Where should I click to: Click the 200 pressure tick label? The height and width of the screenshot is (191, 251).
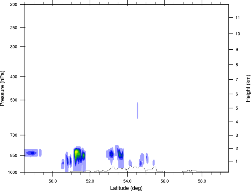pyautogui.click(x=14, y=4)
